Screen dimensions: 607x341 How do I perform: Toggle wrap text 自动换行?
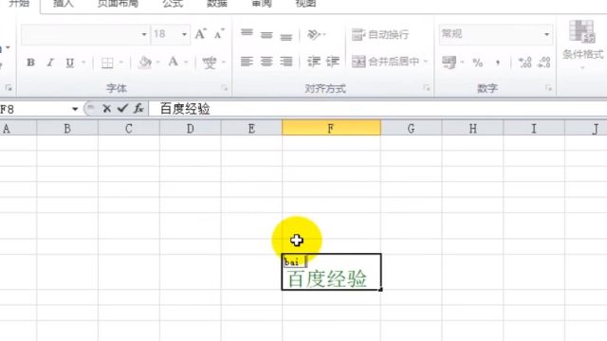tap(380, 34)
